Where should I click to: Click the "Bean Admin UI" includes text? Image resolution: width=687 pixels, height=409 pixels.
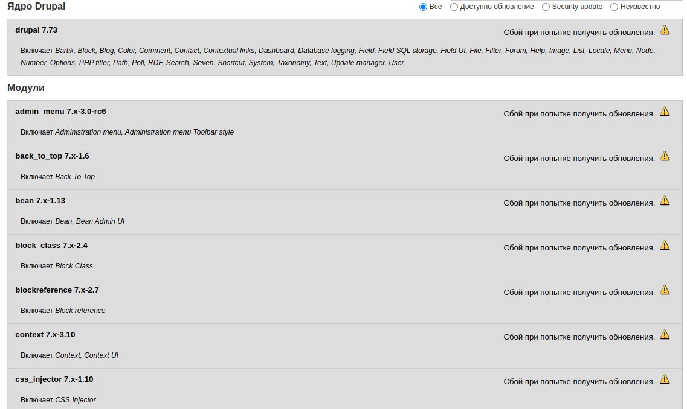pos(100,221)
